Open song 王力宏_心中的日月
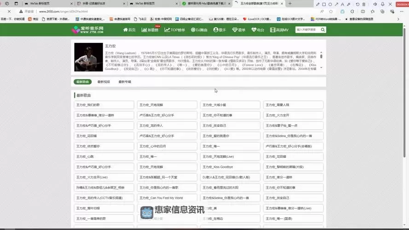Screen dimensions: 409x230 pos(167,146)
